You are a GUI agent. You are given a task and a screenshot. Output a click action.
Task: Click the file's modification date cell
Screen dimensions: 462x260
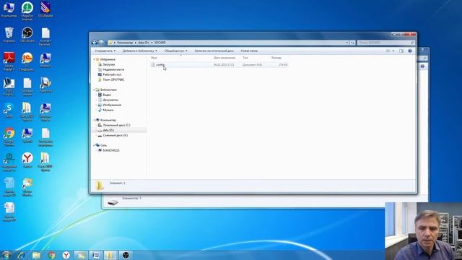[224, 64]
